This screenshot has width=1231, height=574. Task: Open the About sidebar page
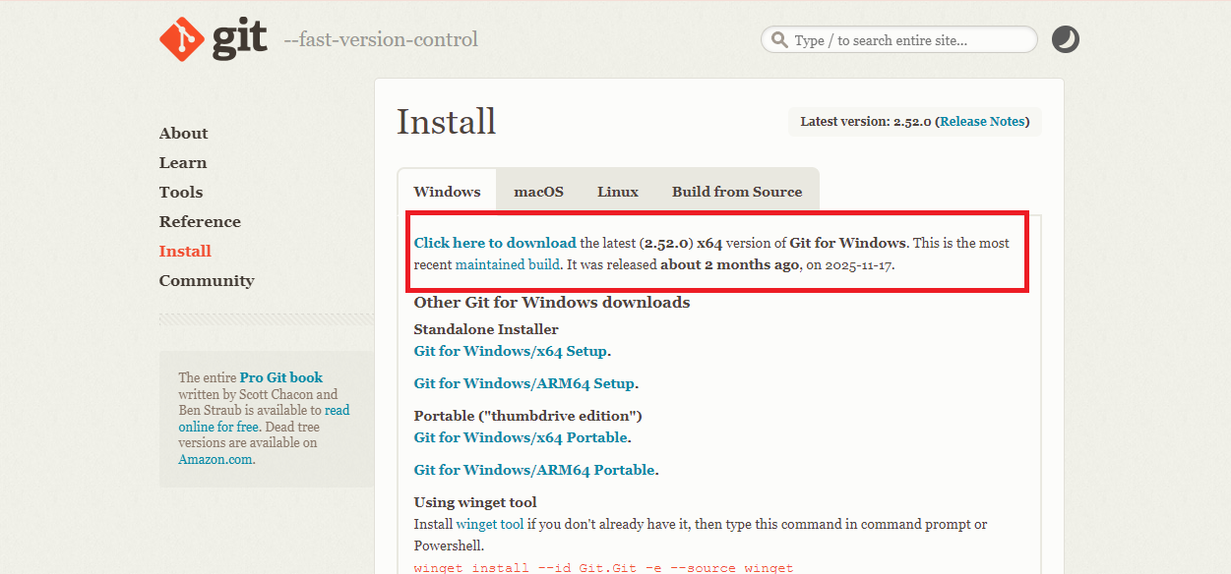coord(183,134)
